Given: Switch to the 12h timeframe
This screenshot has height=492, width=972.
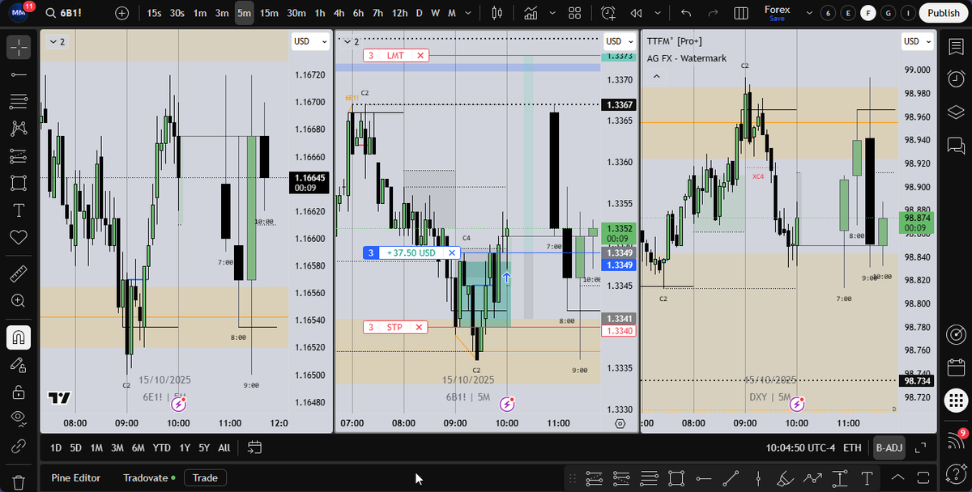Looking at the screenshot, I should point(399,13).
